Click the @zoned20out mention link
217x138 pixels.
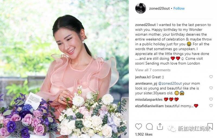[170, 83]
